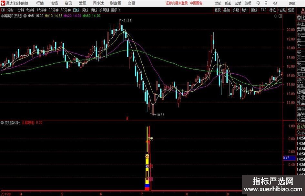Open the 问小达 menu
Viewport: 305px width, 196px height.
pos(98,3)
